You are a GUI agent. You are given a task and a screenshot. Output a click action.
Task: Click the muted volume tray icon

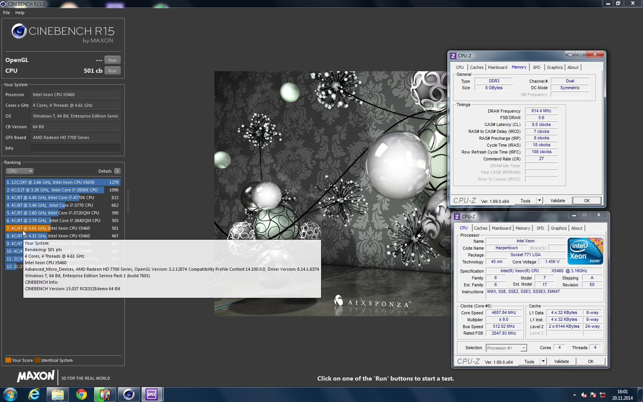pyautogui.click(x=584, y=395)
